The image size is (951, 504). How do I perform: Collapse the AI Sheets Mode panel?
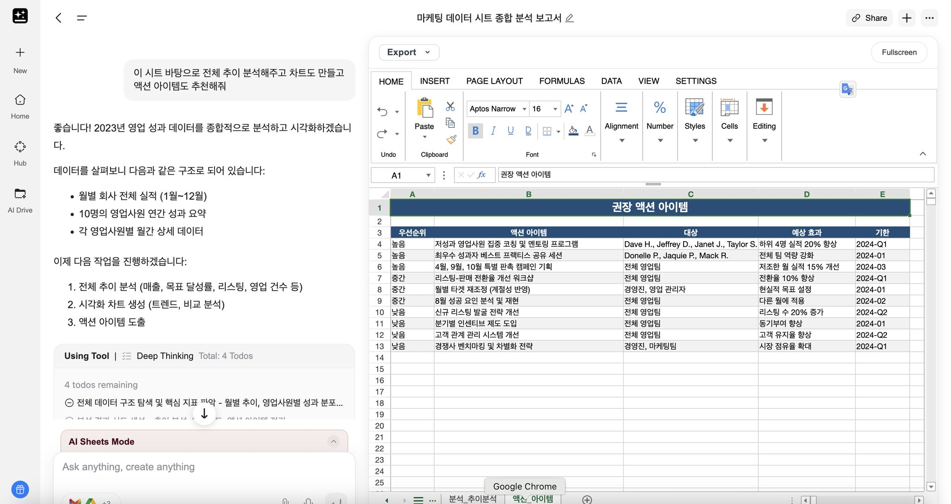point(333,441)
